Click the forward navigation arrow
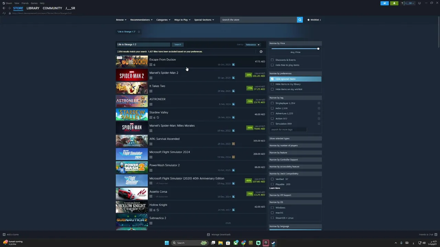Screen dimensions: 440x247 click(x=9, y=8)
